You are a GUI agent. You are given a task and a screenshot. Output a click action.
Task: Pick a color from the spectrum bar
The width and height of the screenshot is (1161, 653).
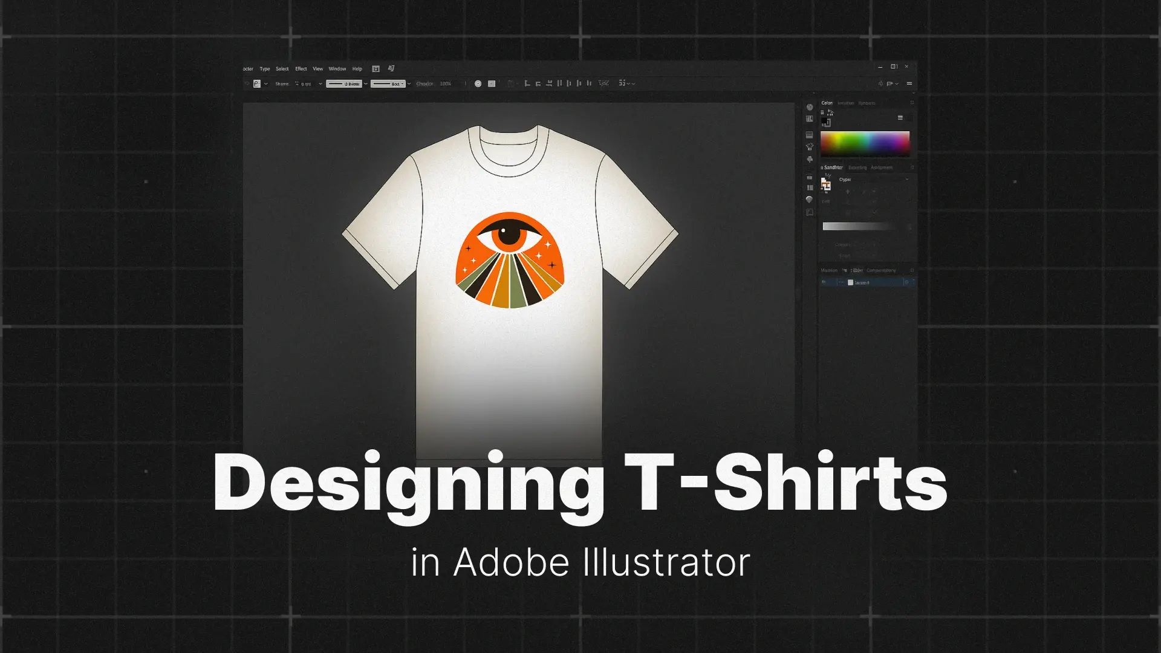pyautogui.click(x=865, y=143)
